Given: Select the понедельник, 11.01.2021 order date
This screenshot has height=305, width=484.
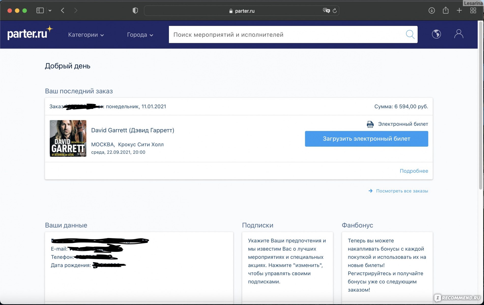Looking at the screenshot, I should tap(136, 106).
